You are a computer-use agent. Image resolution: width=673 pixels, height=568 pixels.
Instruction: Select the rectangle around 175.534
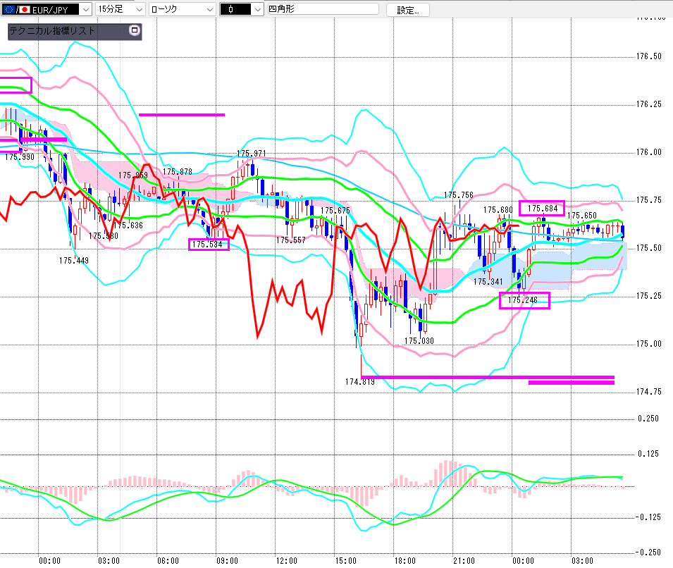coord(209,245)
